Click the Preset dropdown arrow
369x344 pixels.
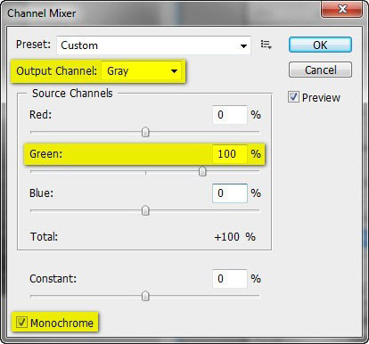click(x=243, y=45)
